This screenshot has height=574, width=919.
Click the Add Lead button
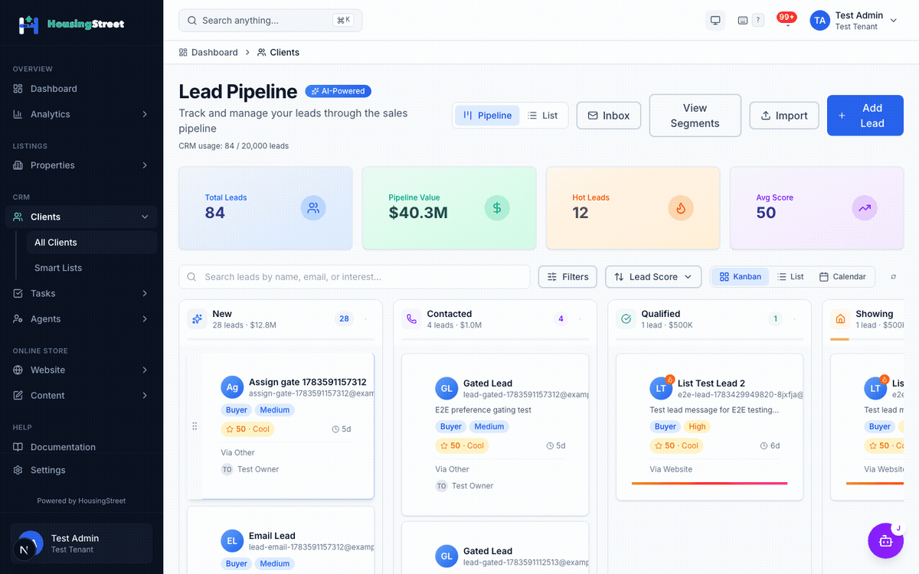point(865,116)
